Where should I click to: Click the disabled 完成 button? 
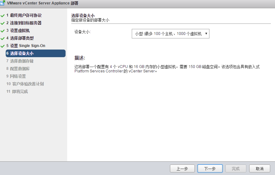pos(236,169)
